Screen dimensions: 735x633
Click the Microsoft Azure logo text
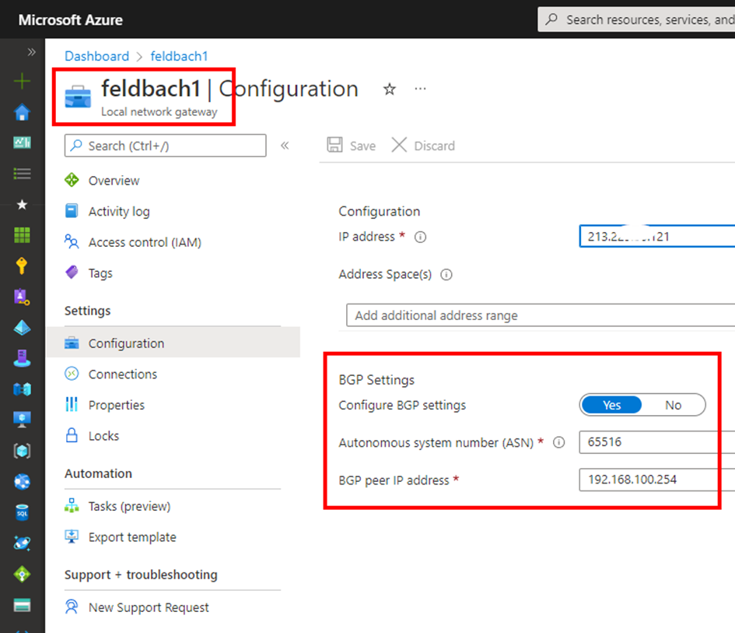[70, 20]
